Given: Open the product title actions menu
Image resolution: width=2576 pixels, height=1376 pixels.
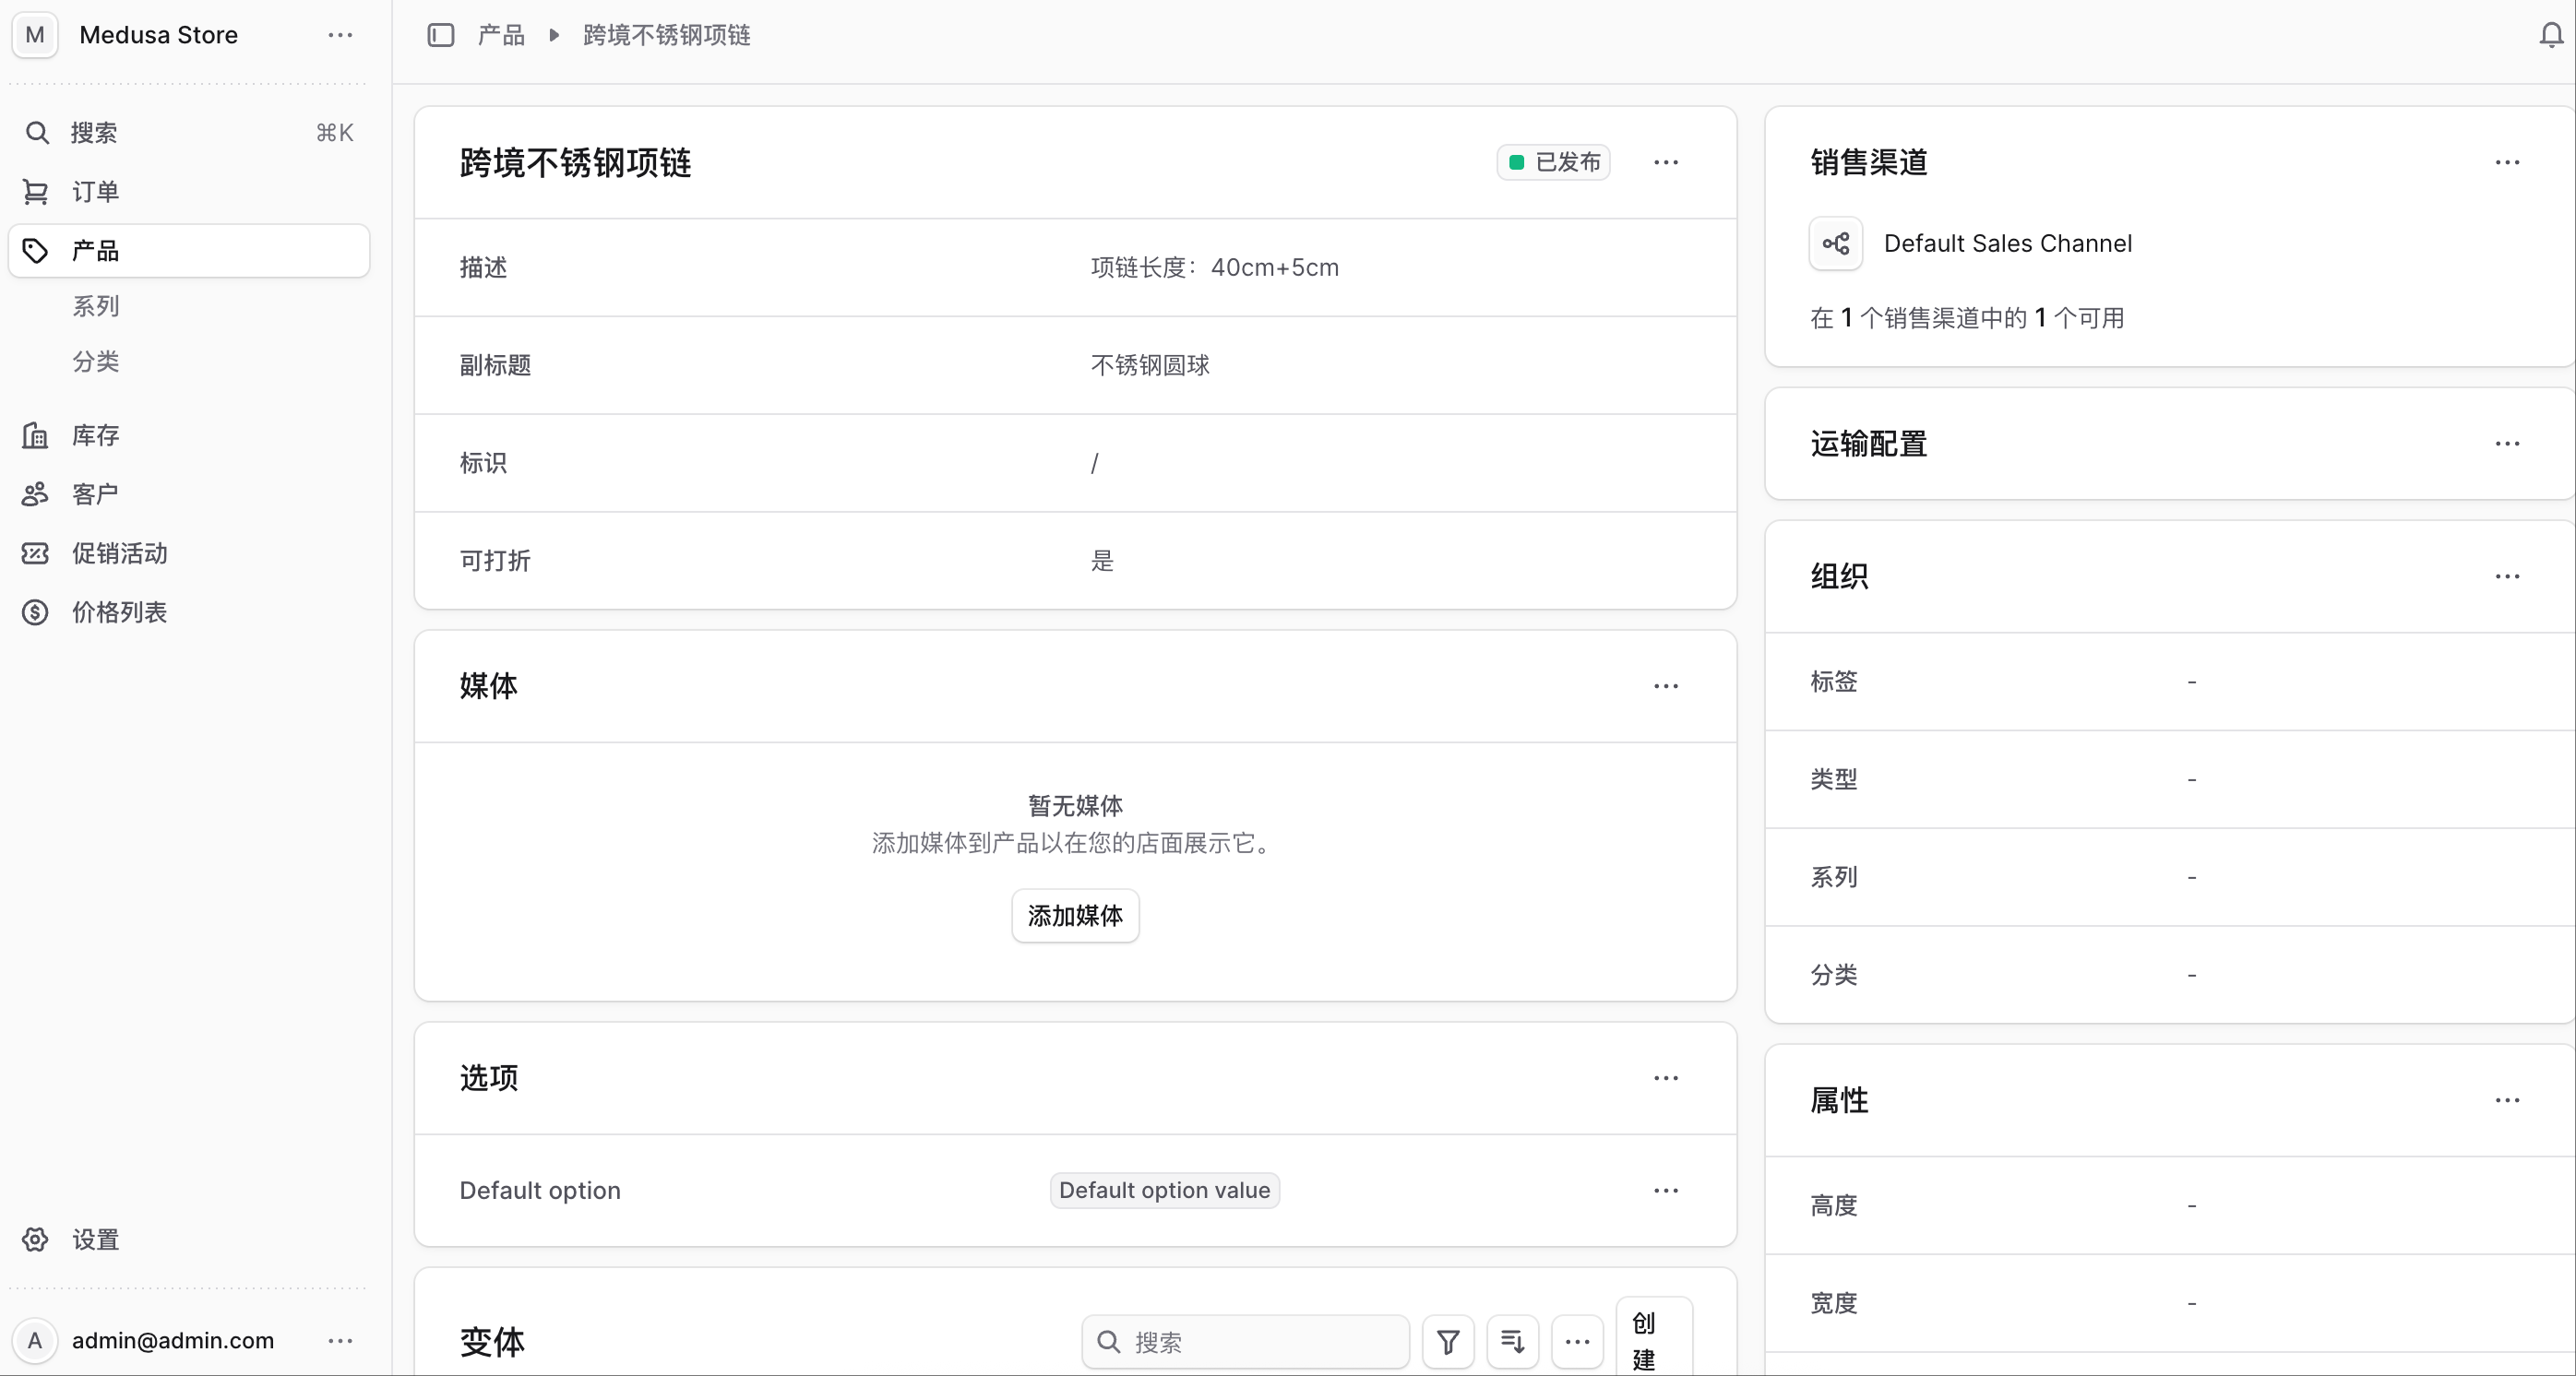Looking at the screenshot, I should tap(1665, 162).
